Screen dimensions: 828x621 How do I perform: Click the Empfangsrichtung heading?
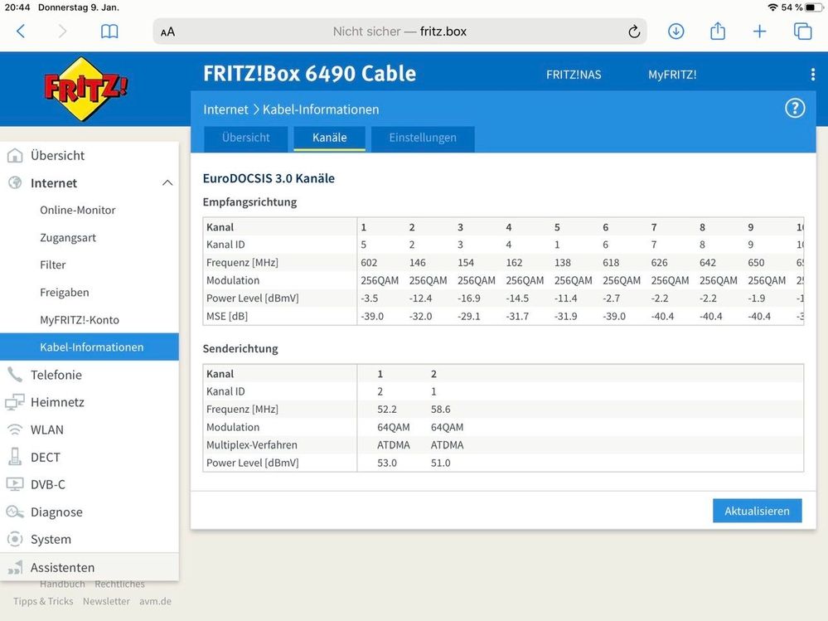click(249, 201)
